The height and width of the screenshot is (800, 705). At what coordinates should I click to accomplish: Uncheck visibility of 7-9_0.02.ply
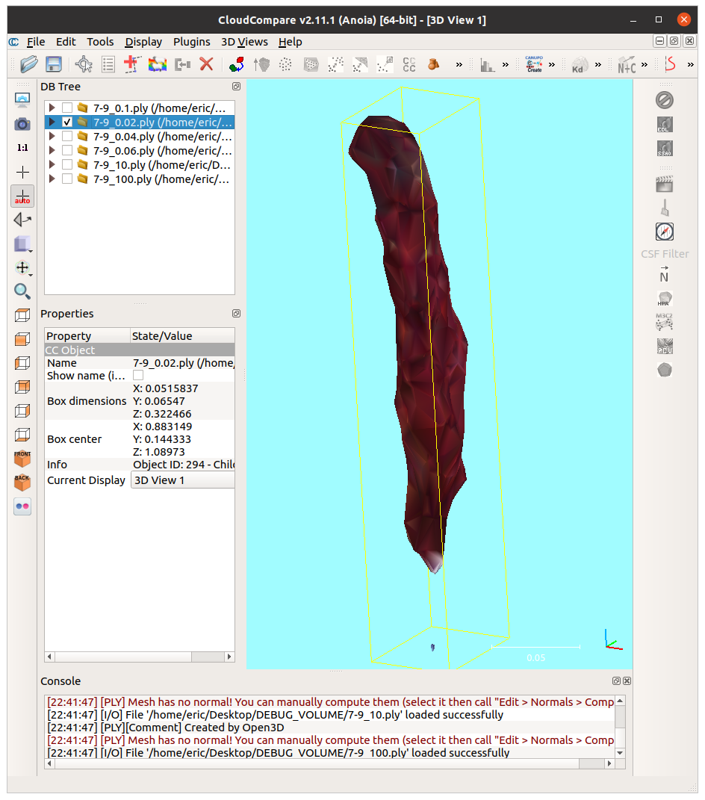[67, 122]
